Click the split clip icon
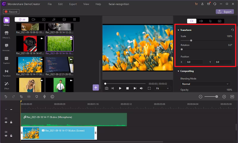 [x=29, y=96]
